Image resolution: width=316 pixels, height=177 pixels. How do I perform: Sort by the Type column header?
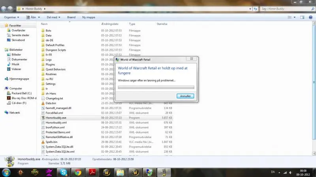[132, 24]
